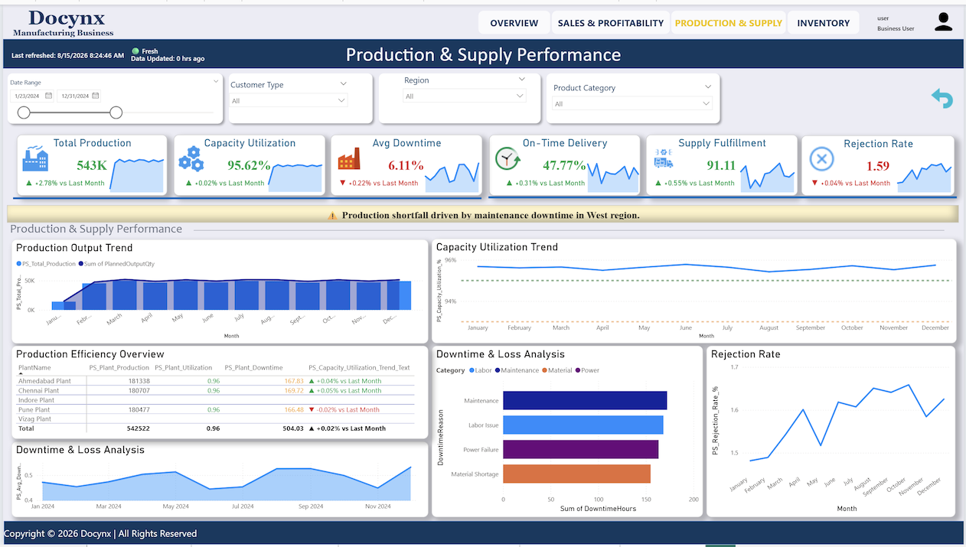Screen dimensions: 966x547
Task: Click the circled X icon on Rejection Rate
Action: point(821,160)
